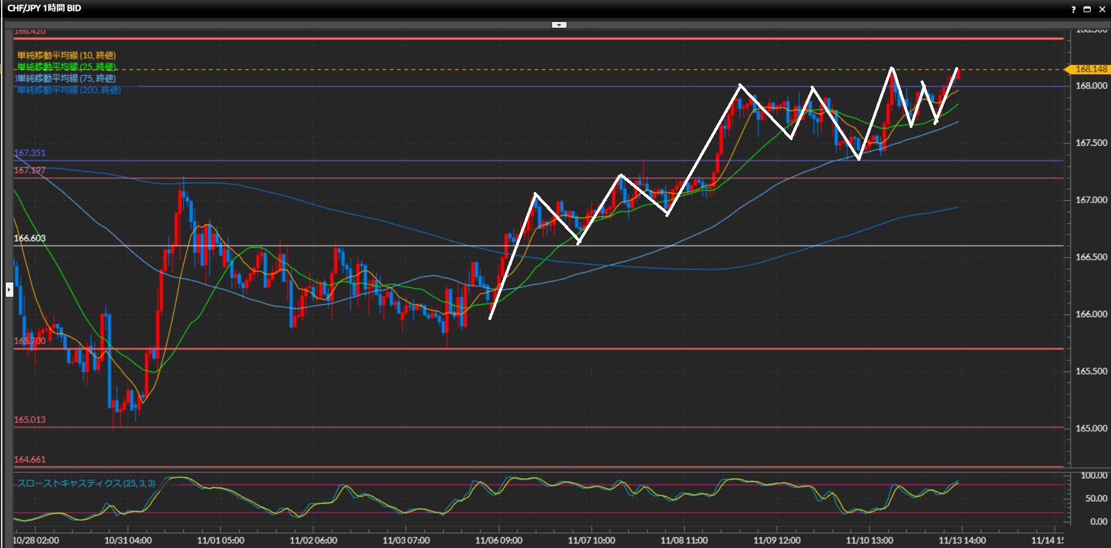The width and height of the screenshot is (1111, 548).
Task: Click the 167.000 price axis label
Action: (x=1091, y=200)
